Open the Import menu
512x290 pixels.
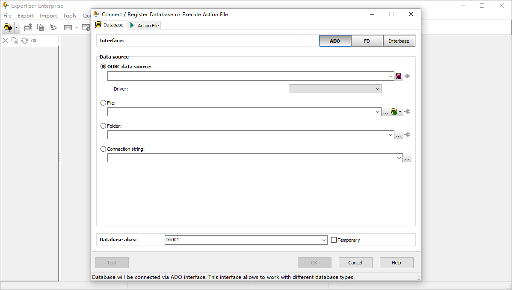click(48, 16)
